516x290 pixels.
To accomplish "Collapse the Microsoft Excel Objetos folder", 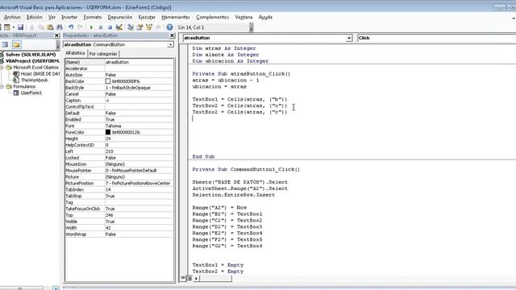I will pyautogui.click(x=2, y=68).
